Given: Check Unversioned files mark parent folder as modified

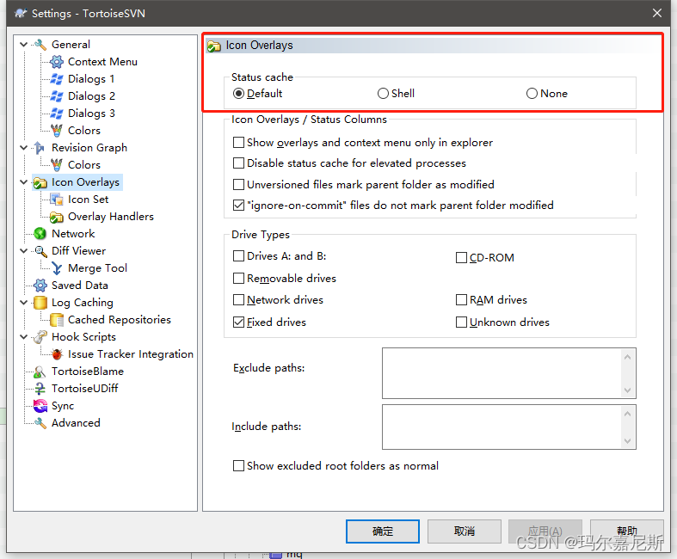Looking at the screenshot, I should point(238,185).
